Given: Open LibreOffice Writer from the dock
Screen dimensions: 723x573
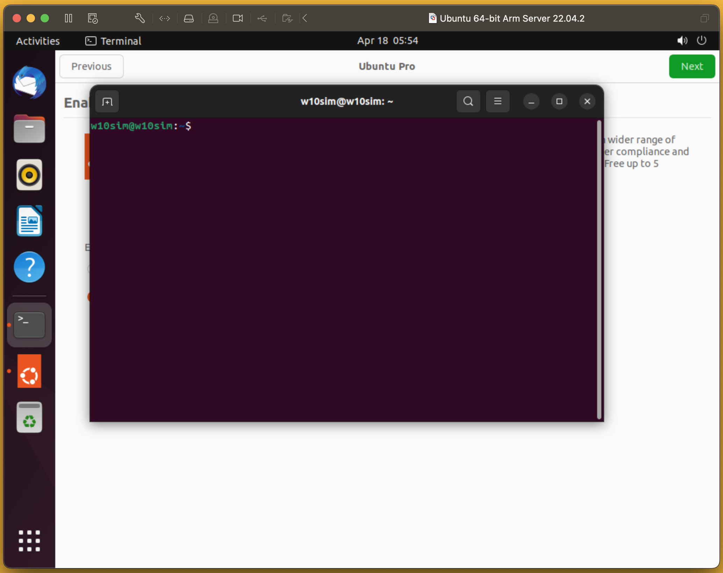Looking at the screenshot, I should pyautogui.click(x=29, y=221).
